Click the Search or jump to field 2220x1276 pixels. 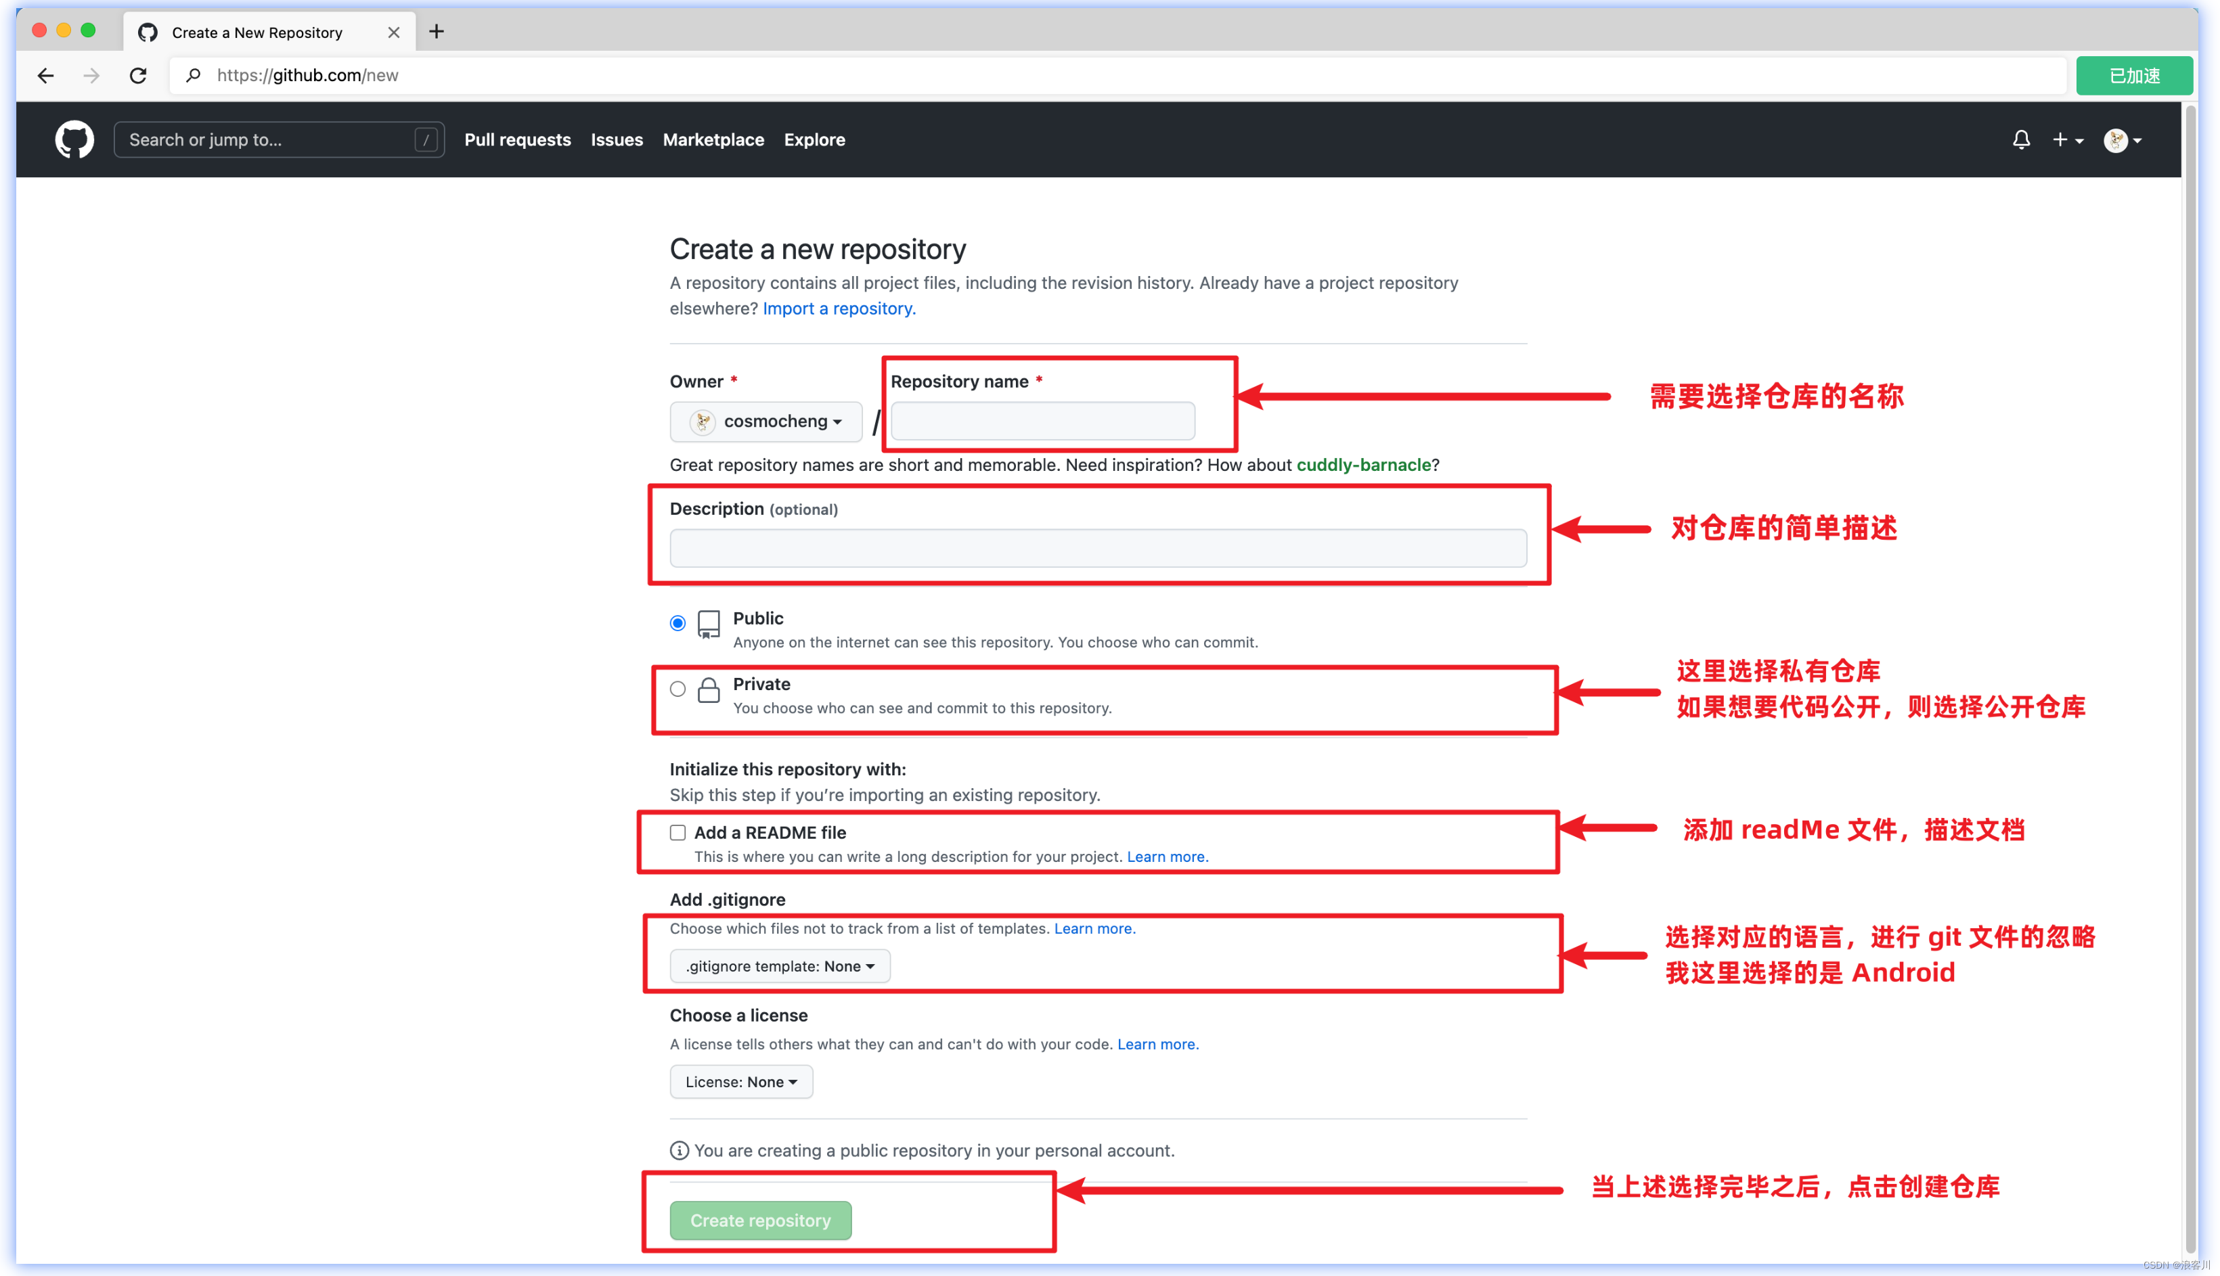[x=279, y=140]
